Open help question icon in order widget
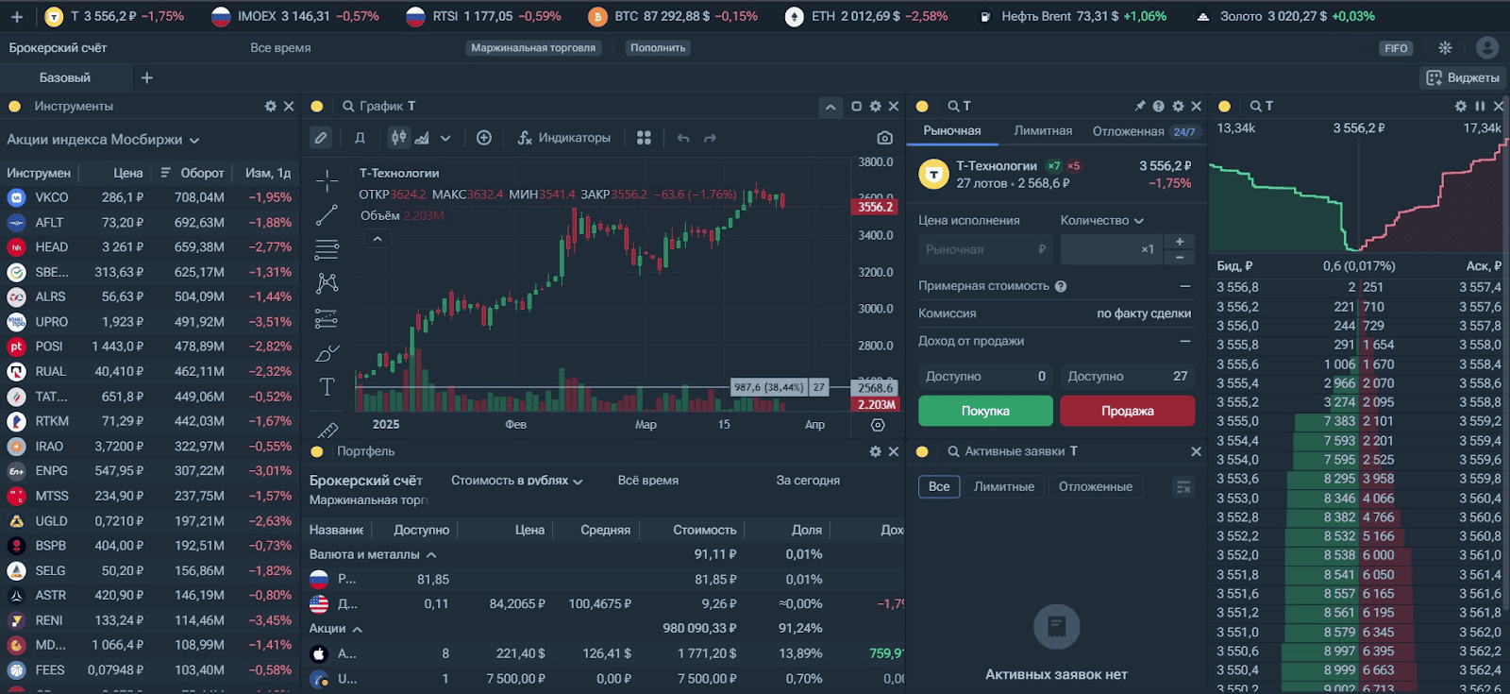Screen dimensions: 1510x694 [1159, 107]
